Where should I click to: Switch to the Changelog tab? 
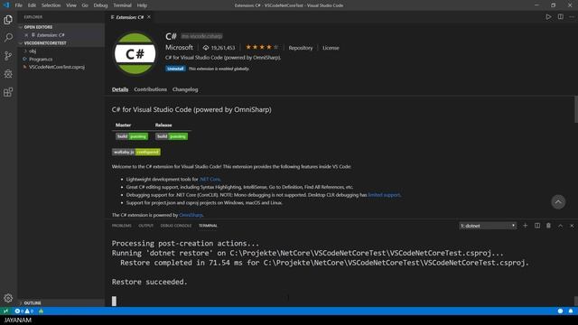coord(185,89)
